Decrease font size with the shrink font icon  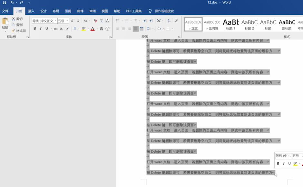pos(78,21)
